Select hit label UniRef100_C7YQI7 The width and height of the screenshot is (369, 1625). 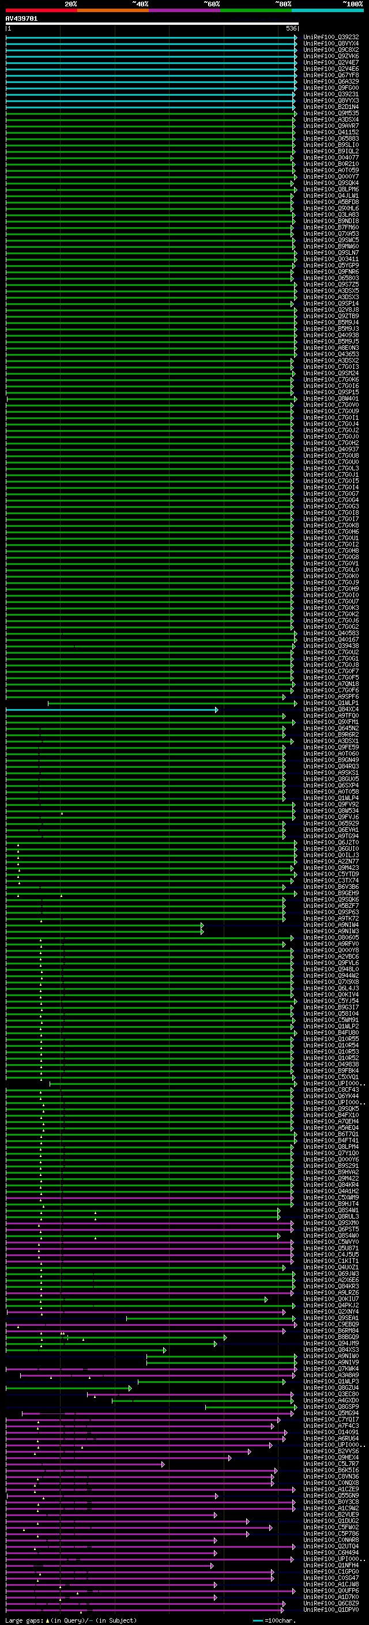point(331,1419)
